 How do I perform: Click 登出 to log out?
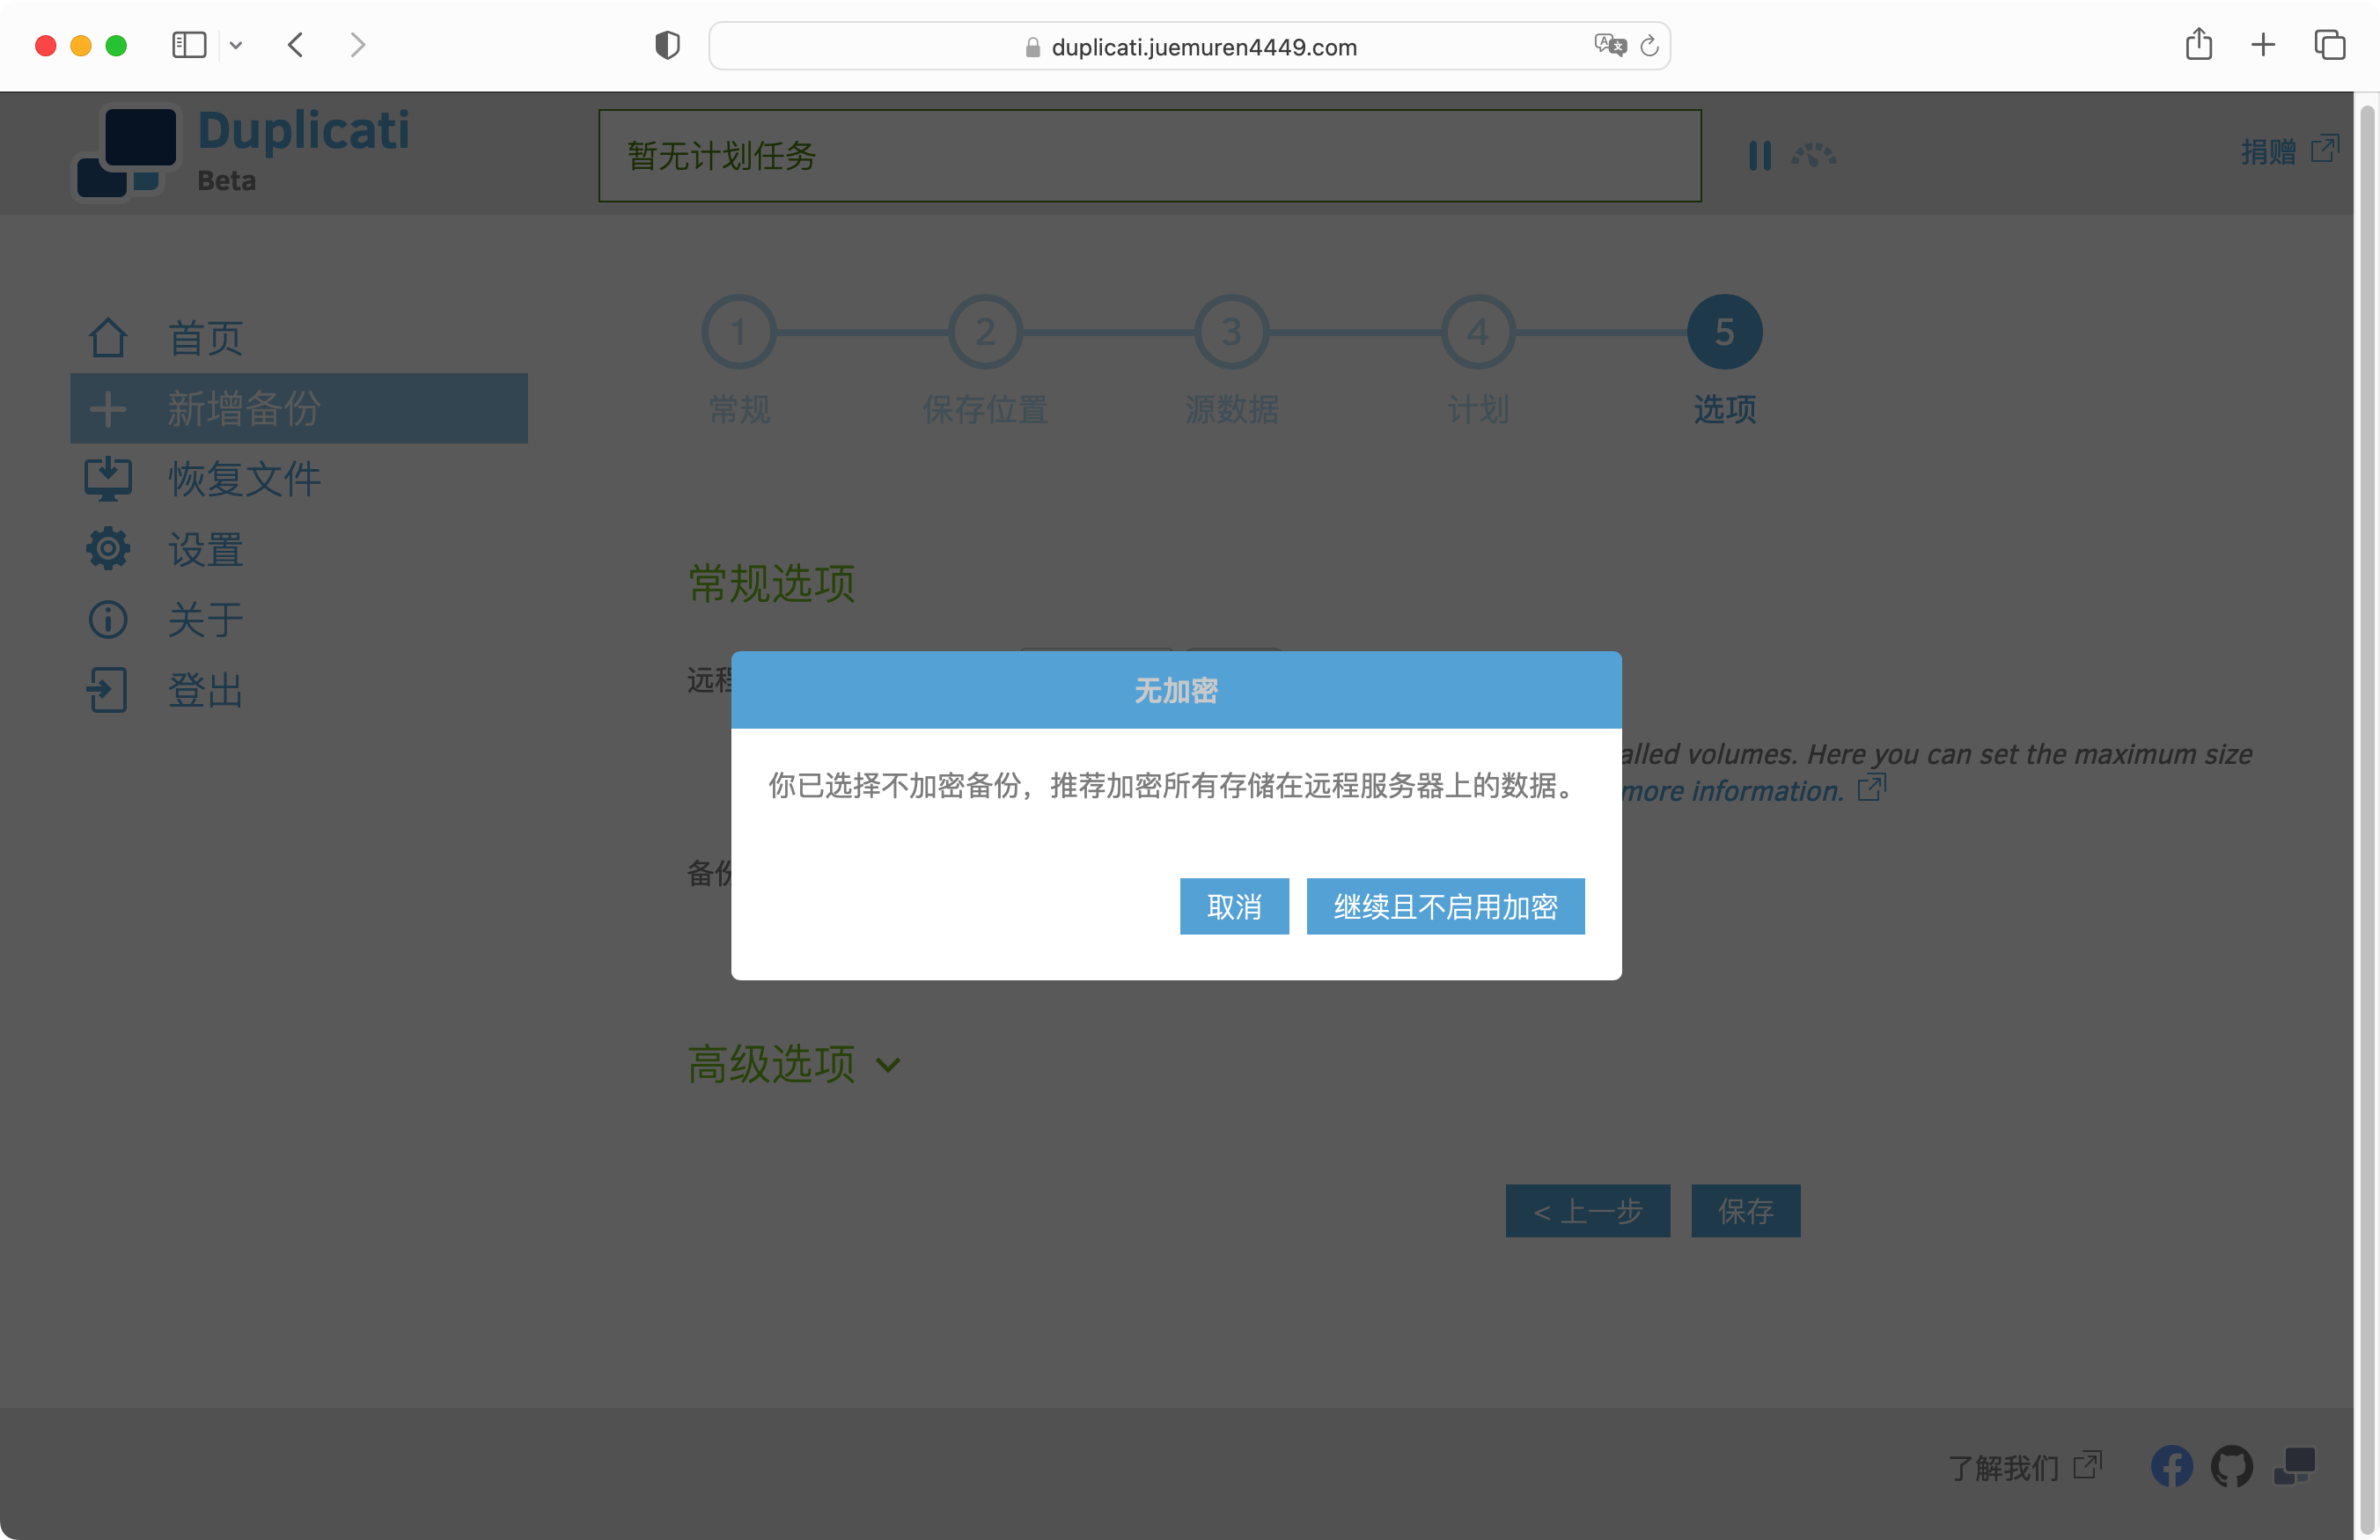[205, 690]
